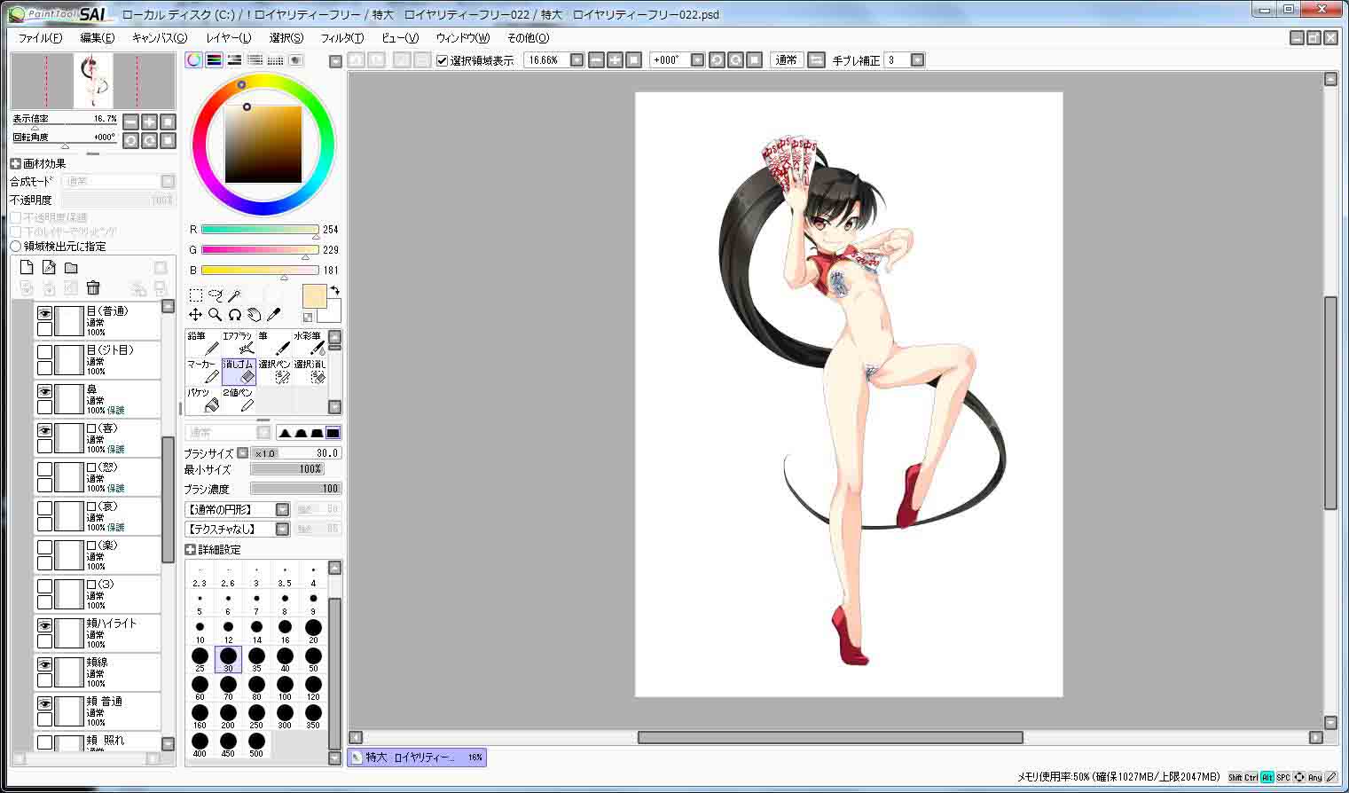Select brush size 500 preset

256,744
